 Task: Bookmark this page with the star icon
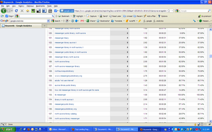[169, 11]
